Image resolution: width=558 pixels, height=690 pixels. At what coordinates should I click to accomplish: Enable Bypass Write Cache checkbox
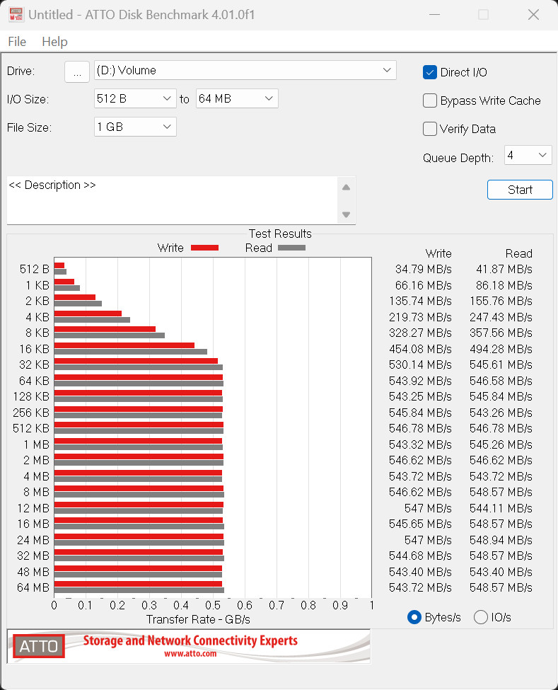coord(430,100)
